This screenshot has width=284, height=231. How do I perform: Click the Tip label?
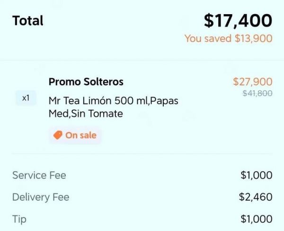[19, 219]
